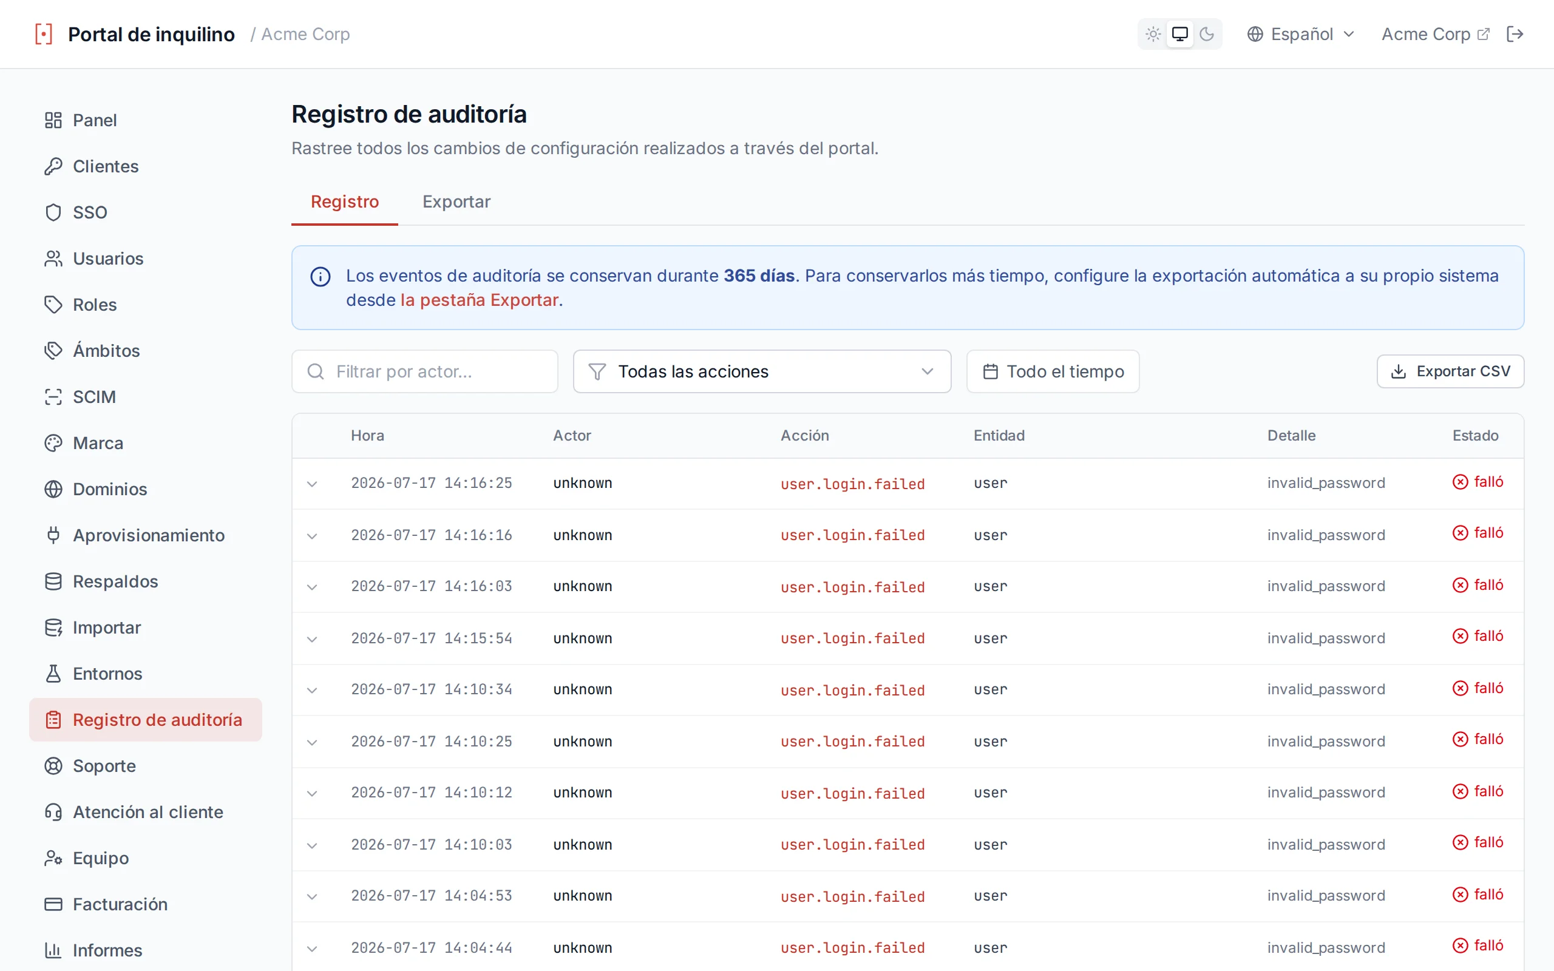Open the 'Todas las acciones' dropdown
This screenshot has width=1554, height=971.
coord(762,371)
